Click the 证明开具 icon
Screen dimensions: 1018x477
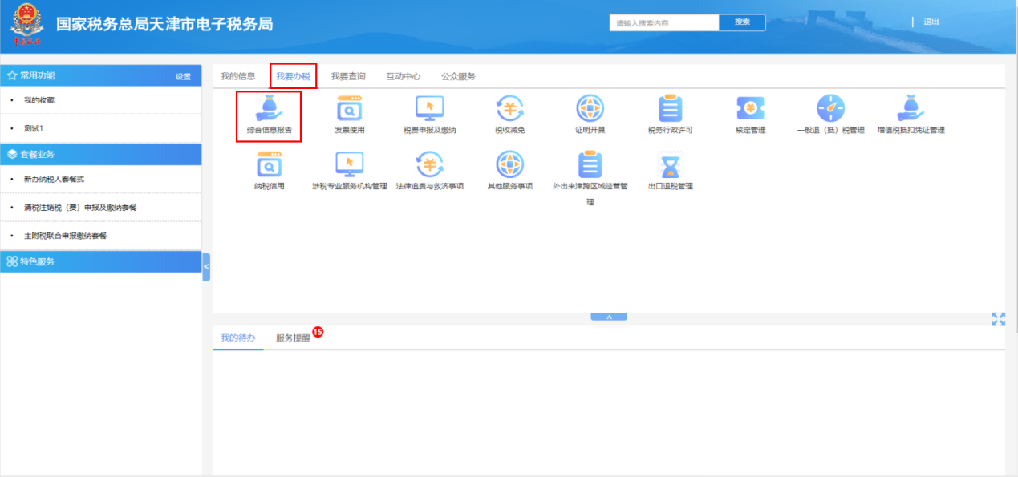590,109
